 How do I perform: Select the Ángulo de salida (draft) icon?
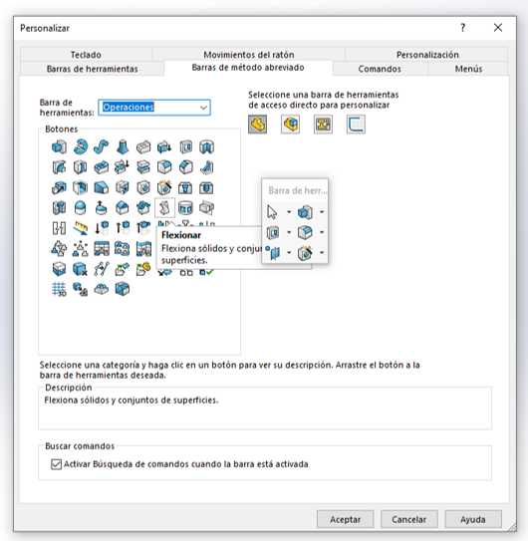[x=101, y=187]
